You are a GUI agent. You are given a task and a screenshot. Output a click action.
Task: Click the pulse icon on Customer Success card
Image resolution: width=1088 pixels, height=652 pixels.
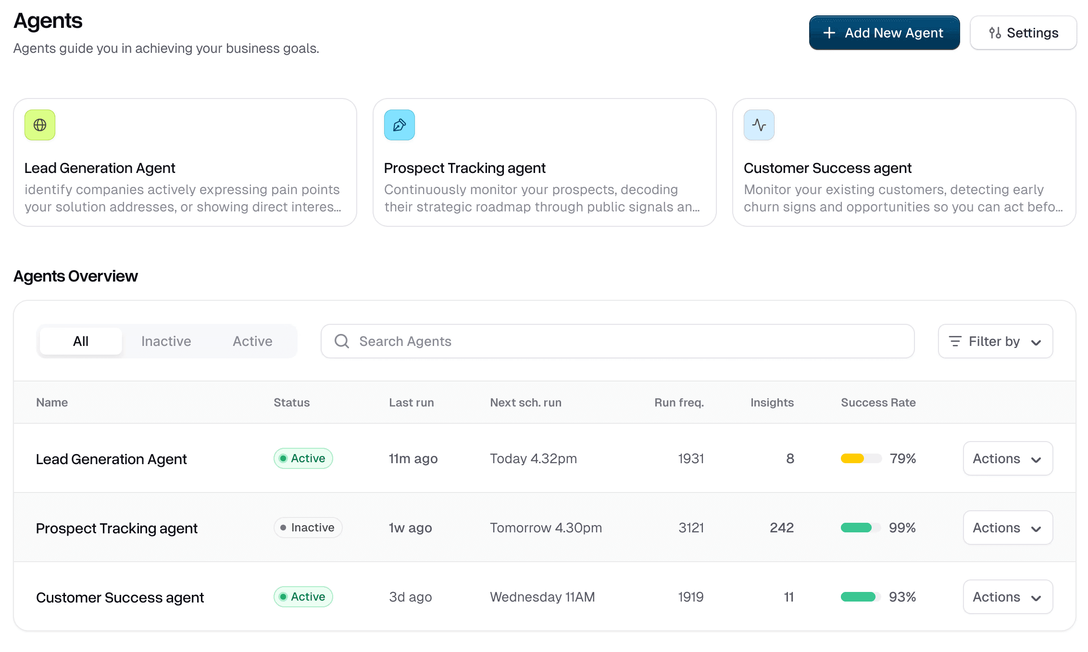(759, 125)
